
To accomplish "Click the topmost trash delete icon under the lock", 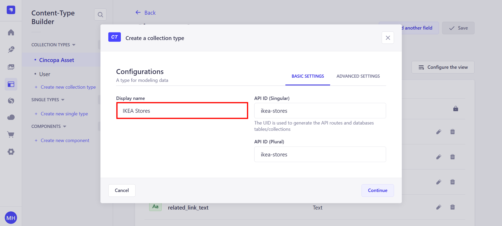I will point(453,132).
